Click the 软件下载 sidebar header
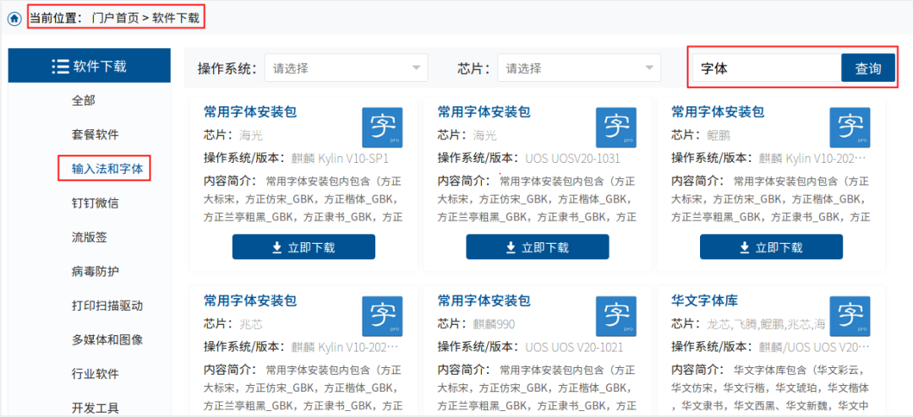 point(89,66)
